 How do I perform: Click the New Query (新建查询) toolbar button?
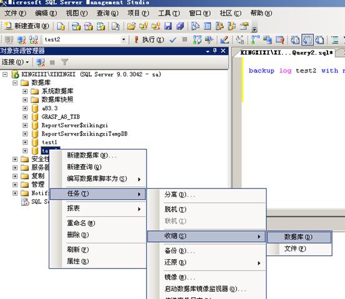point(27,26)
